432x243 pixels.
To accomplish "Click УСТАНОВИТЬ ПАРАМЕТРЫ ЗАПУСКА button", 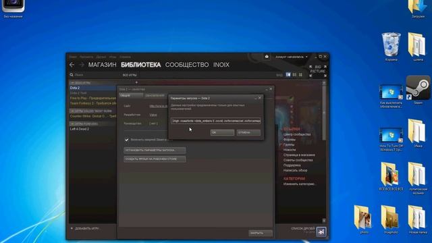I will [155, 150].
